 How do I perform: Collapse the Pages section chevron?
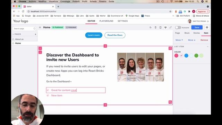point(13,34)
